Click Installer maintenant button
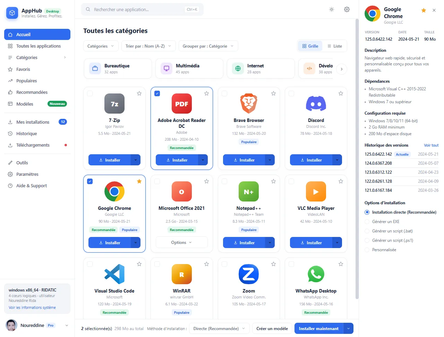 point(319,328)
